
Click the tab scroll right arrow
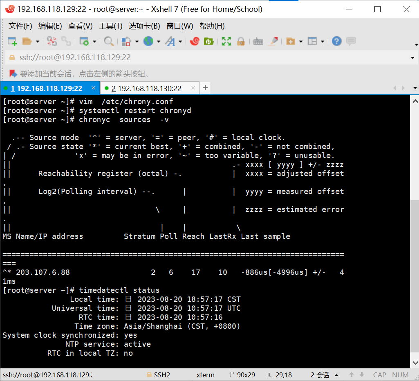pyautogui.click(x=403, y=88)
